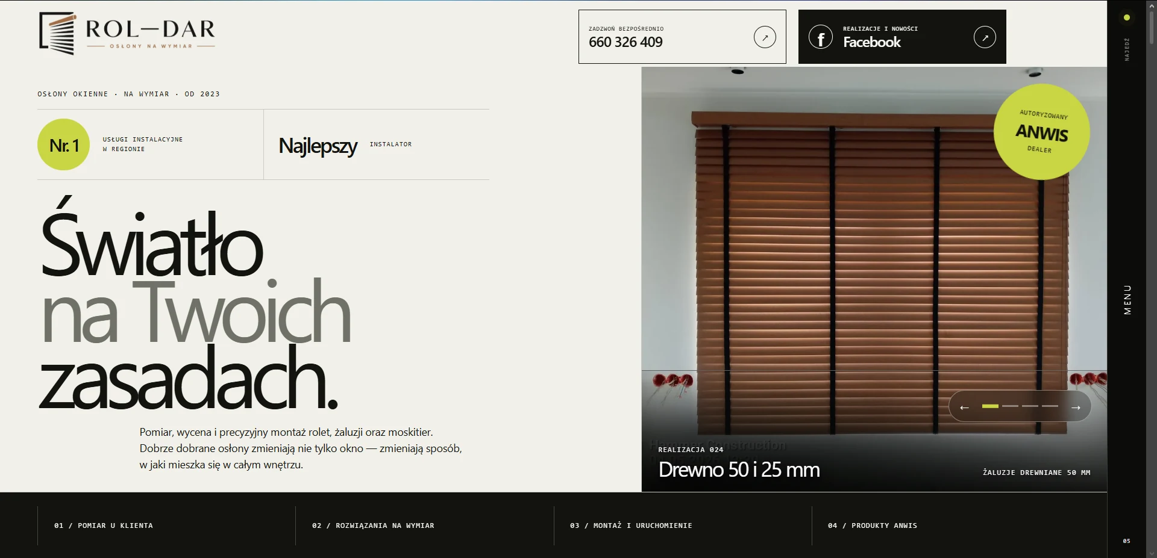
Task: Click the green "Nr. 1" circle badge
Action: (63, 144)
